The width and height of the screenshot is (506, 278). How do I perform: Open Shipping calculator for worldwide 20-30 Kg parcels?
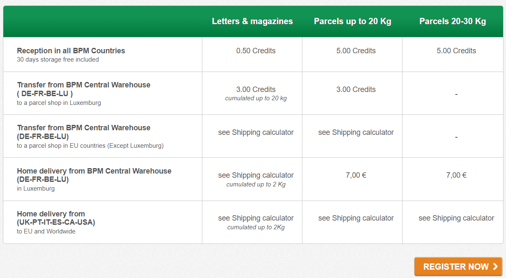(456, 218)
